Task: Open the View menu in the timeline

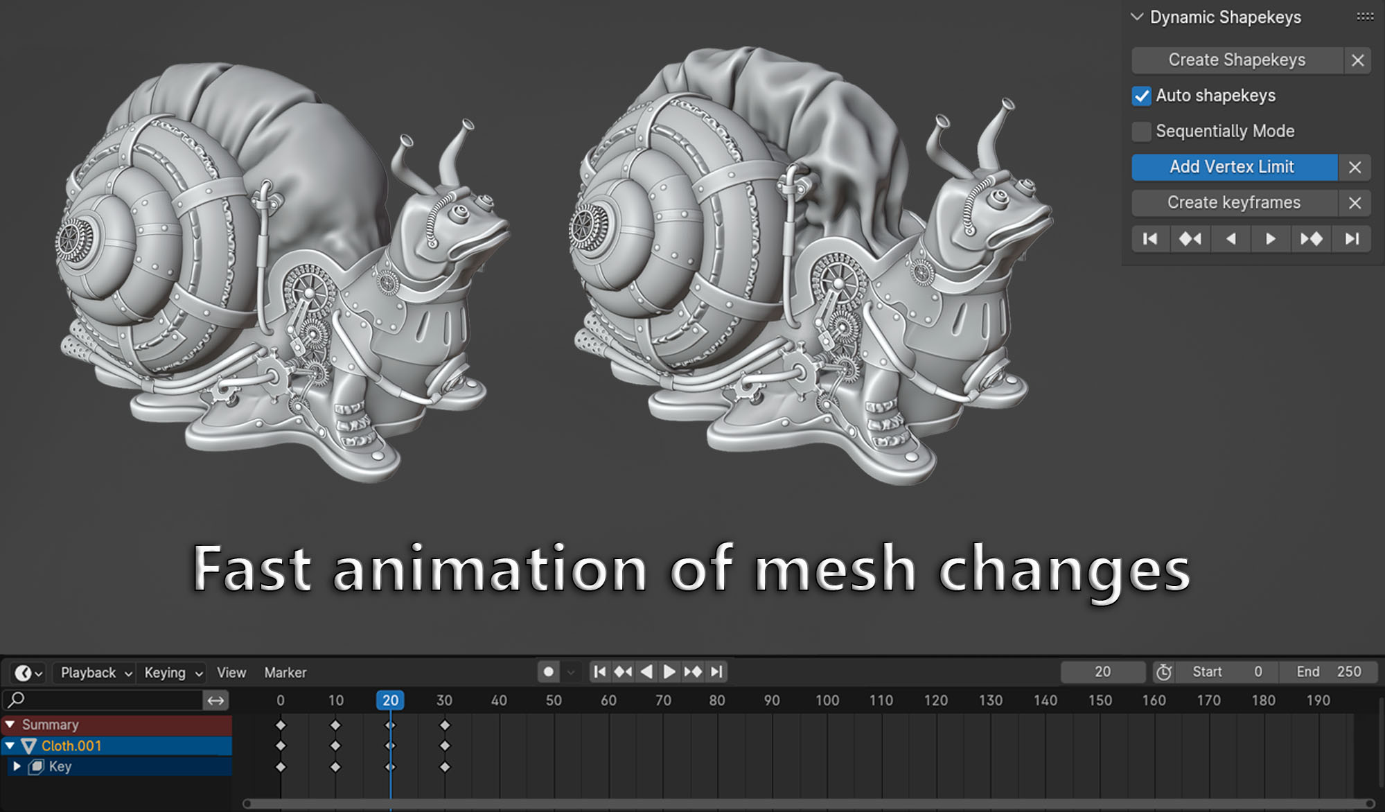Action: pos(230,672)
